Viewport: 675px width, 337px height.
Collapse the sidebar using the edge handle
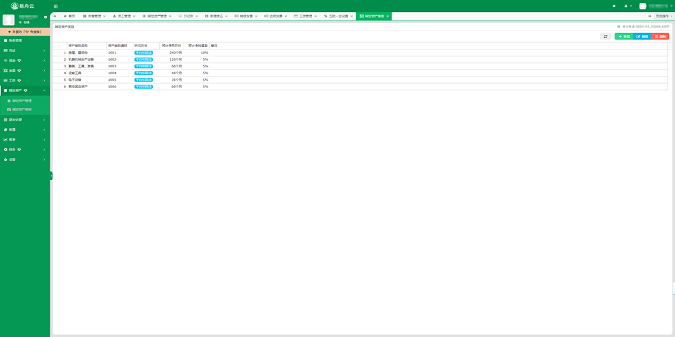coord(51,176)
